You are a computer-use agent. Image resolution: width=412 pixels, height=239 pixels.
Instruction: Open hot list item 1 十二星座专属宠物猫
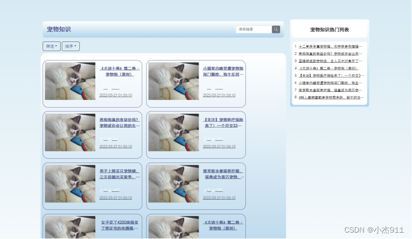330,46
